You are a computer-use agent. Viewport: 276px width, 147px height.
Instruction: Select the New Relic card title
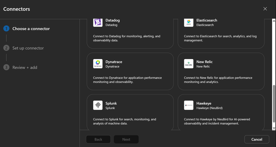click(204, 62)
